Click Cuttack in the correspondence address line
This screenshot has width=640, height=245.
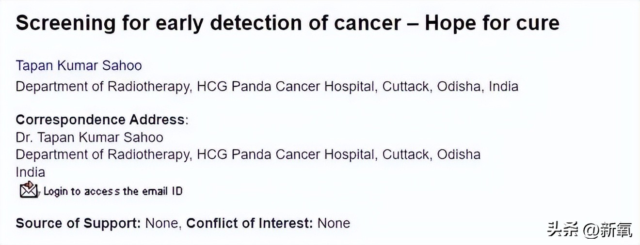(x=406, y=154)
